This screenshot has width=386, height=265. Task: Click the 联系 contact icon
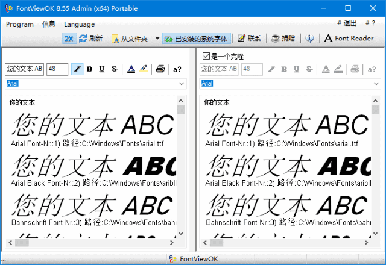point(242,39)
